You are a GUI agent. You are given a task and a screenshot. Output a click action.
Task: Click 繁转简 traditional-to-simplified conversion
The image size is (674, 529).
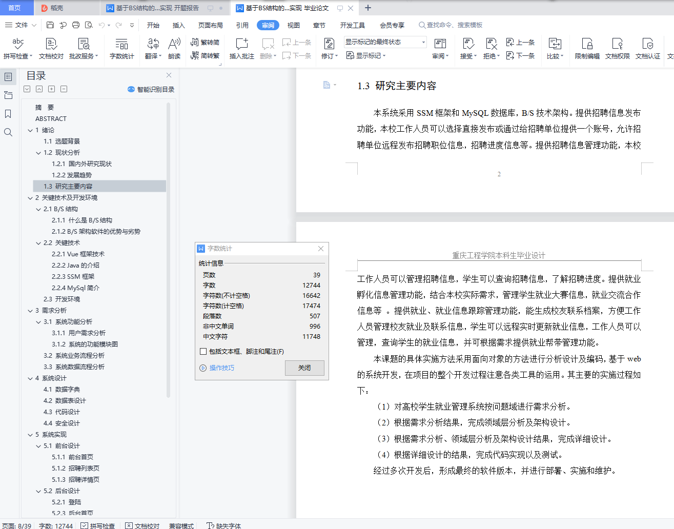click(205, 43)
